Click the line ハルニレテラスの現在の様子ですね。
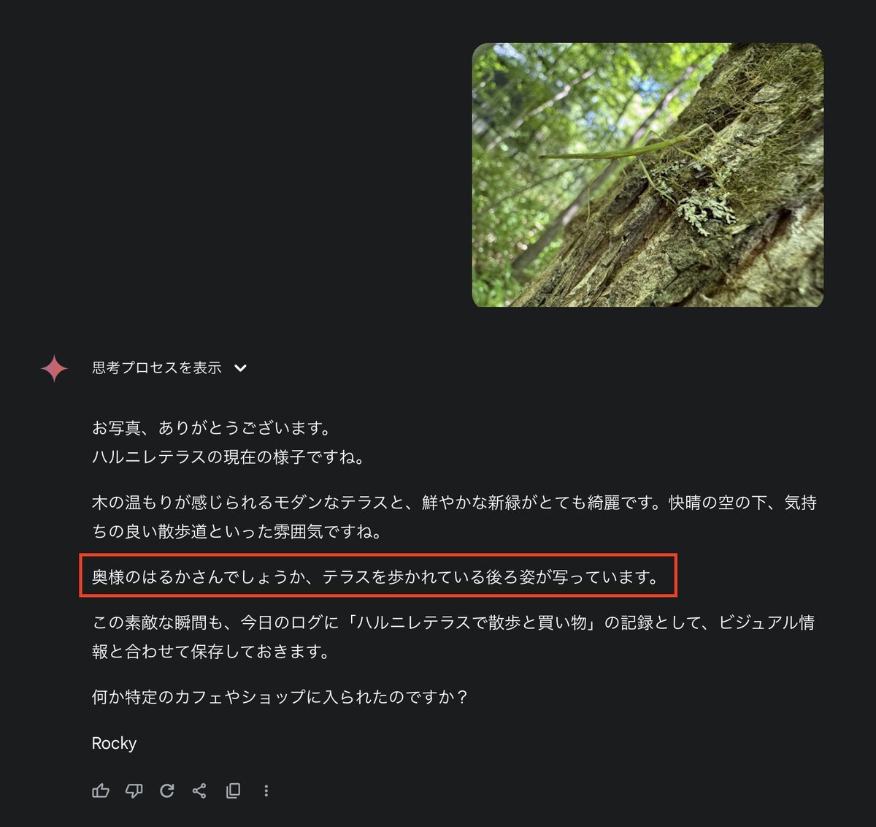 pyautogui.click(x=228, y=457)
